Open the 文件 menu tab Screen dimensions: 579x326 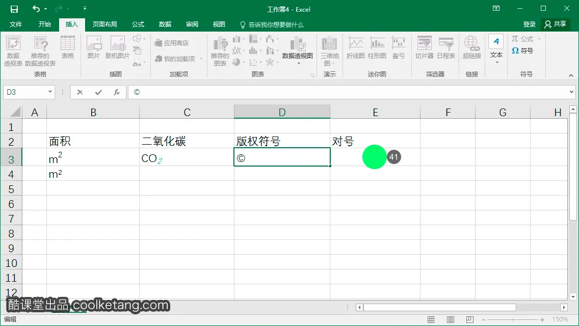15,24
